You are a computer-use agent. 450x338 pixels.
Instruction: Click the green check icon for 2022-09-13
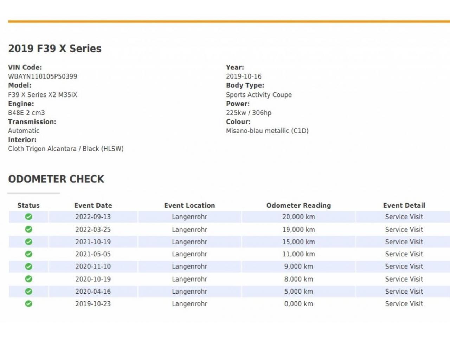(x=29, y=217)
